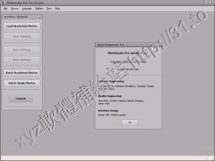Viewport: 215px width, 161px height.
Task: Click the hdrsoft.com website text
Action: pos(128,69)
